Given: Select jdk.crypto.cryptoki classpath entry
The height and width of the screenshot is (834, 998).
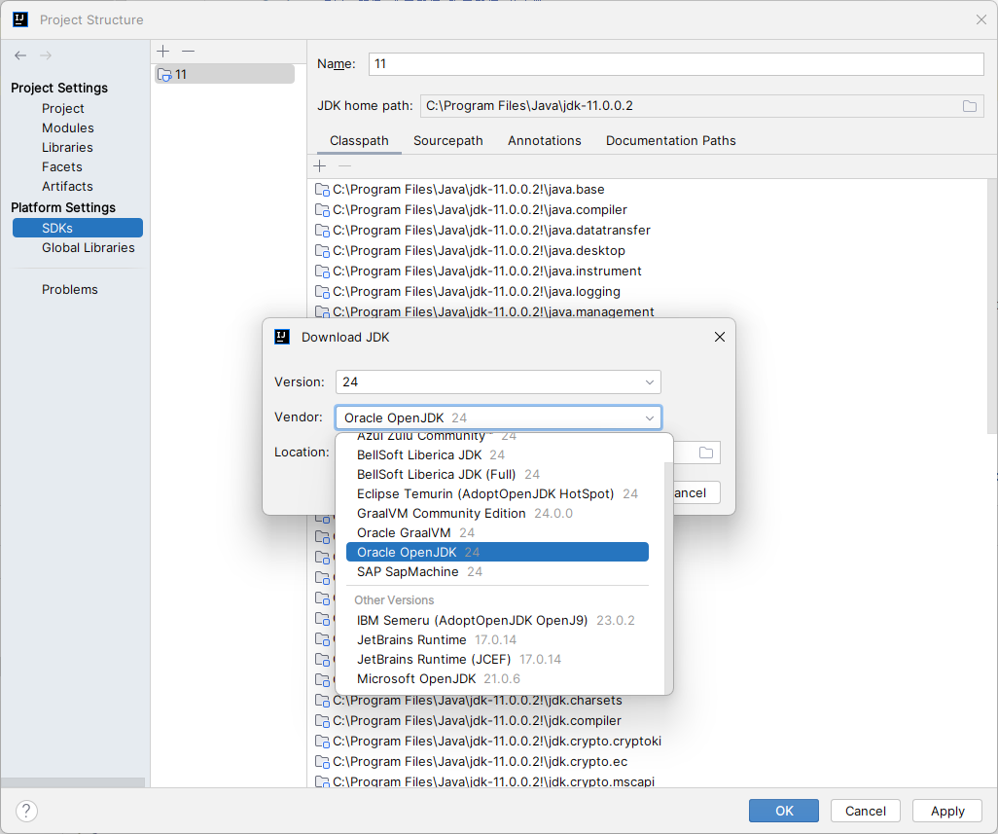Looking at the screenshot, I should pos(496,741).
